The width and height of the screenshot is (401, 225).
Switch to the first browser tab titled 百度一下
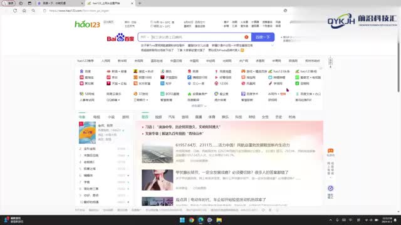point(60,3)
